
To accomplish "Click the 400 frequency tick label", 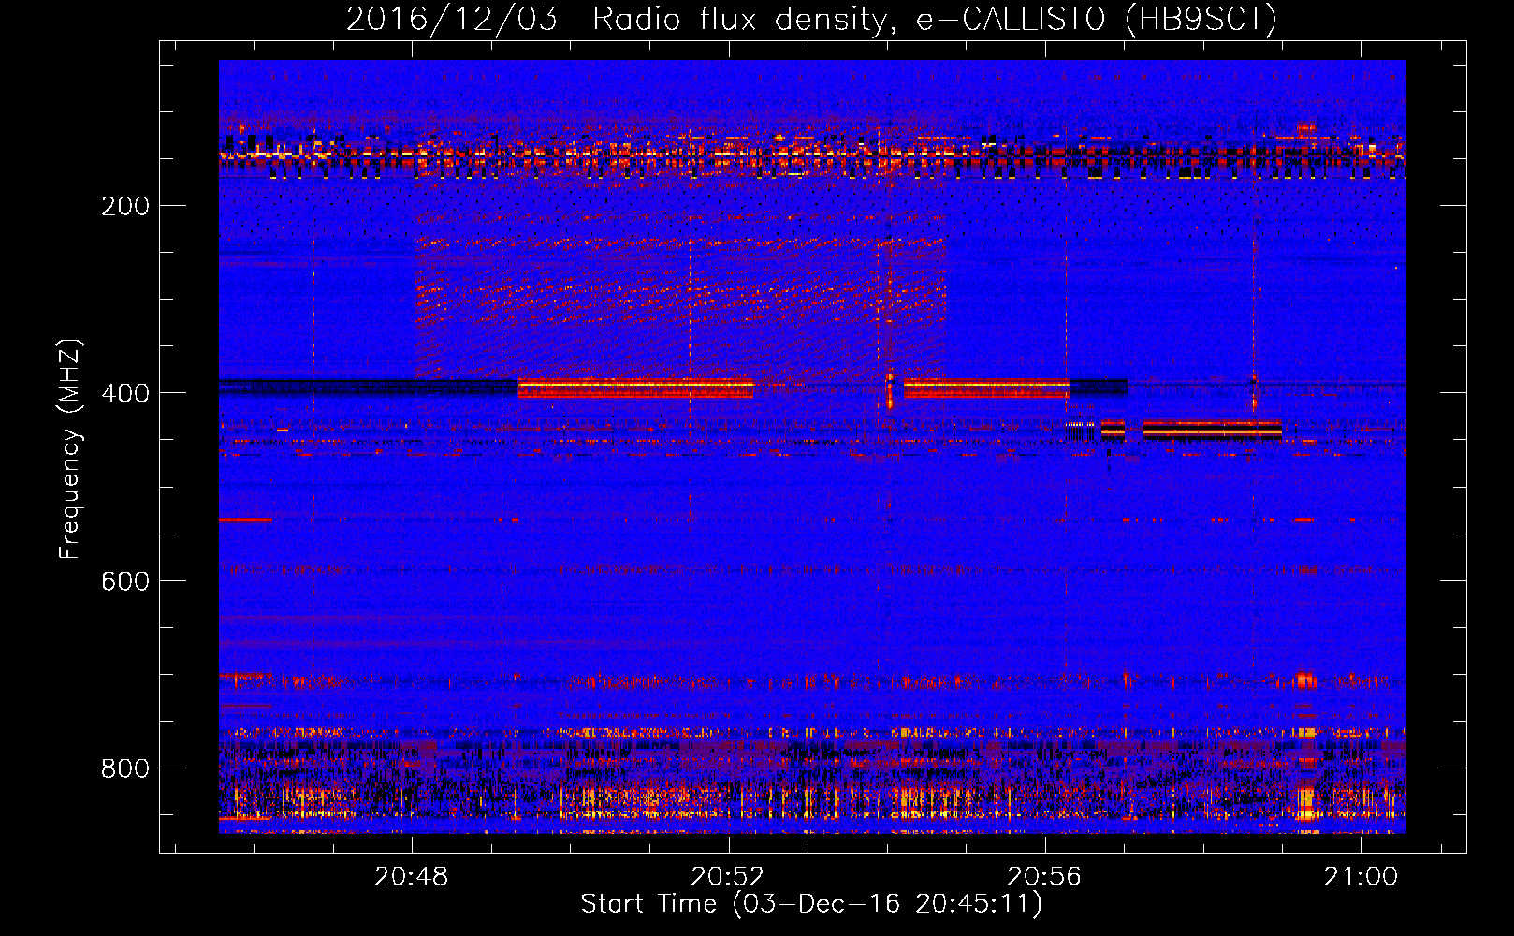I will pos(125,393).
